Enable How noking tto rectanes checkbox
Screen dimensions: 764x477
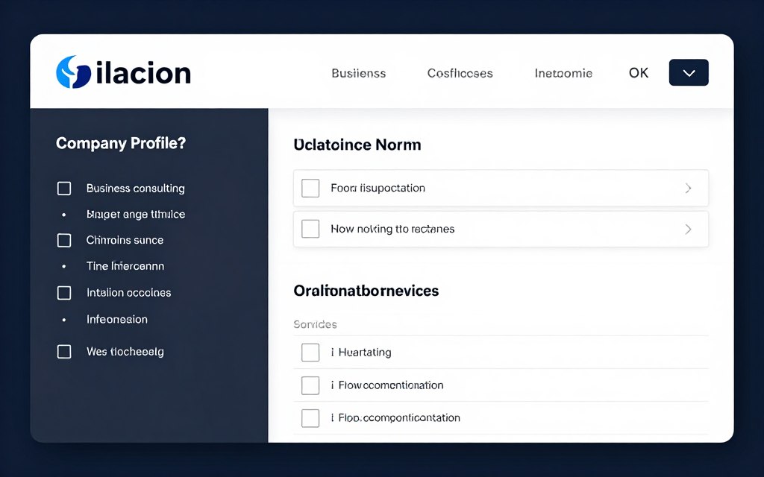click(x=310, y=229)
